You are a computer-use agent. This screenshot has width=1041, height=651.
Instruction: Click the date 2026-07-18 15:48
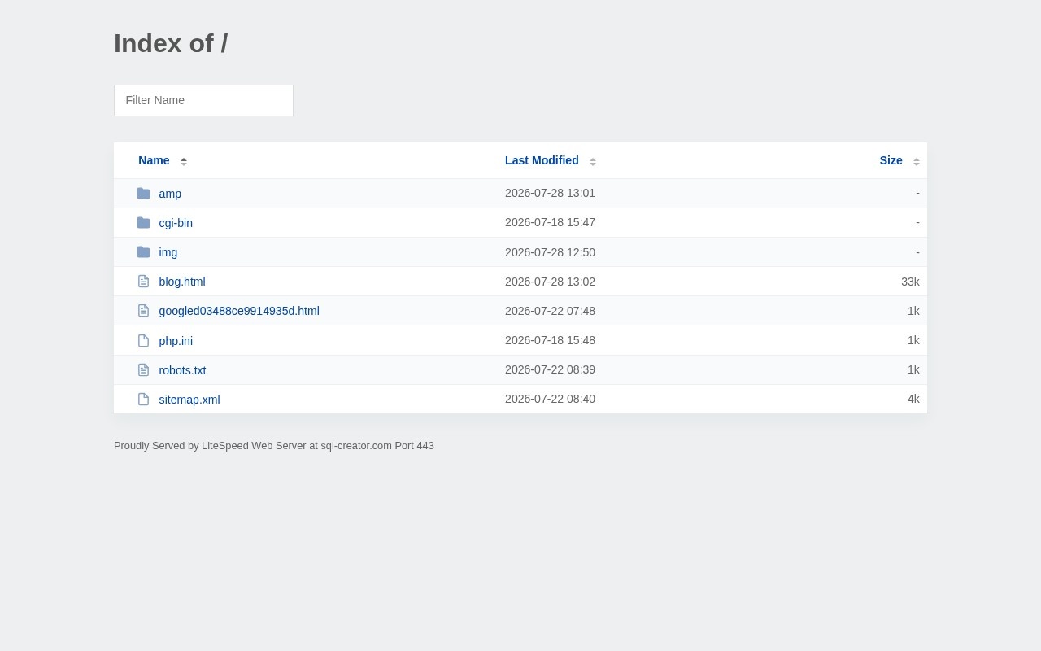550,340
